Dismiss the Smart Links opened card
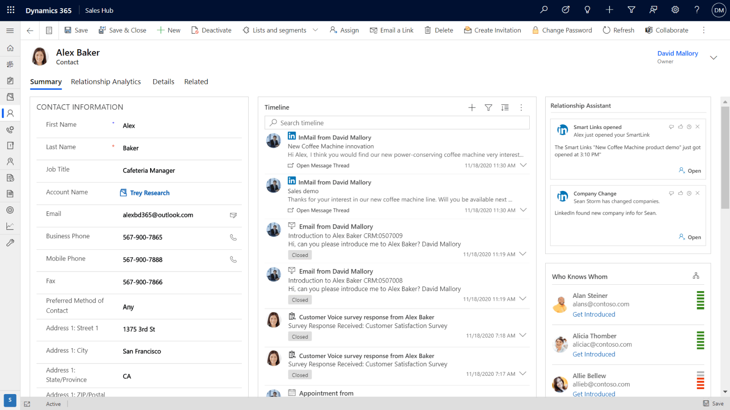 (x=697, y=127)
